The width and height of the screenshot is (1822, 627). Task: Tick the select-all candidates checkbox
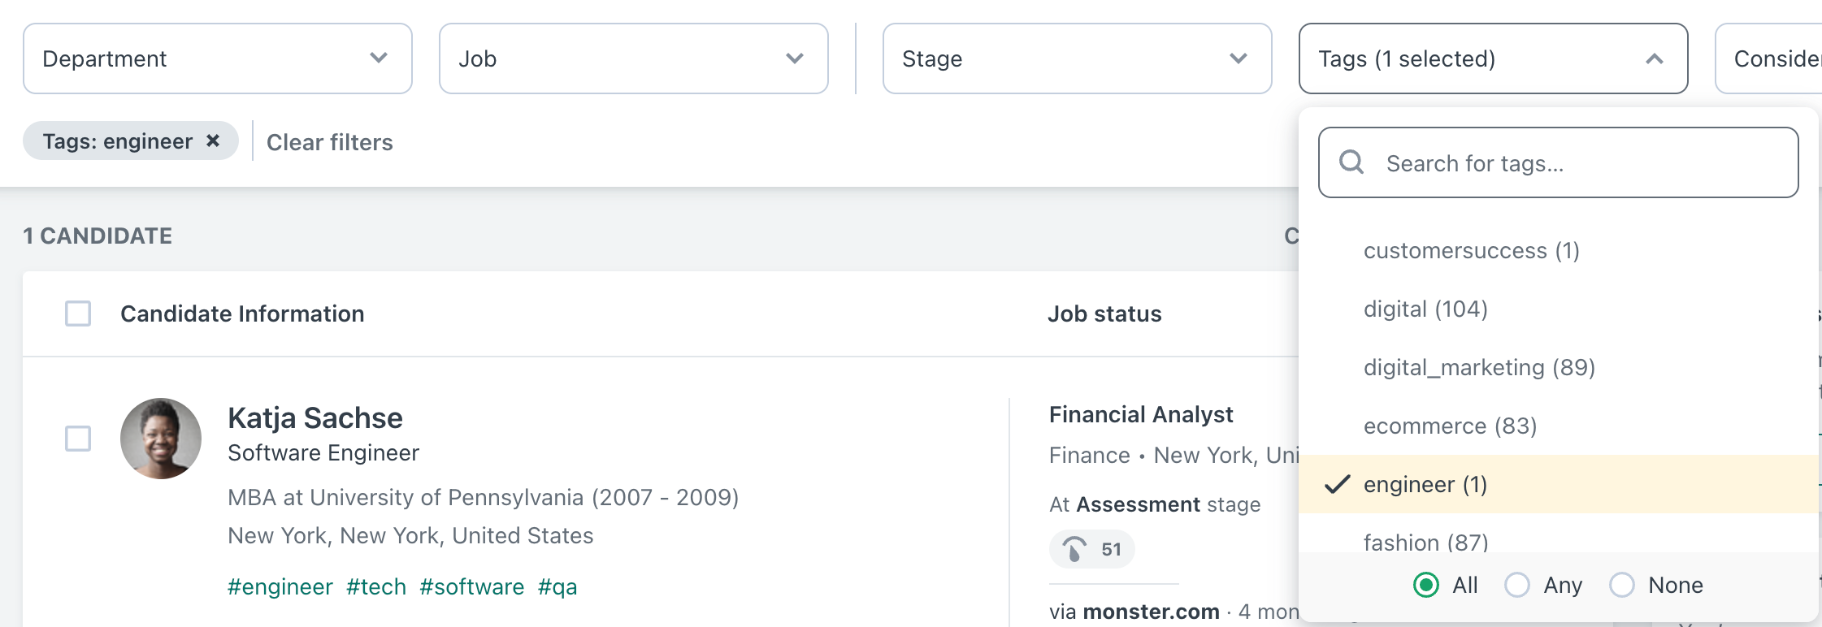pos(78,313)
